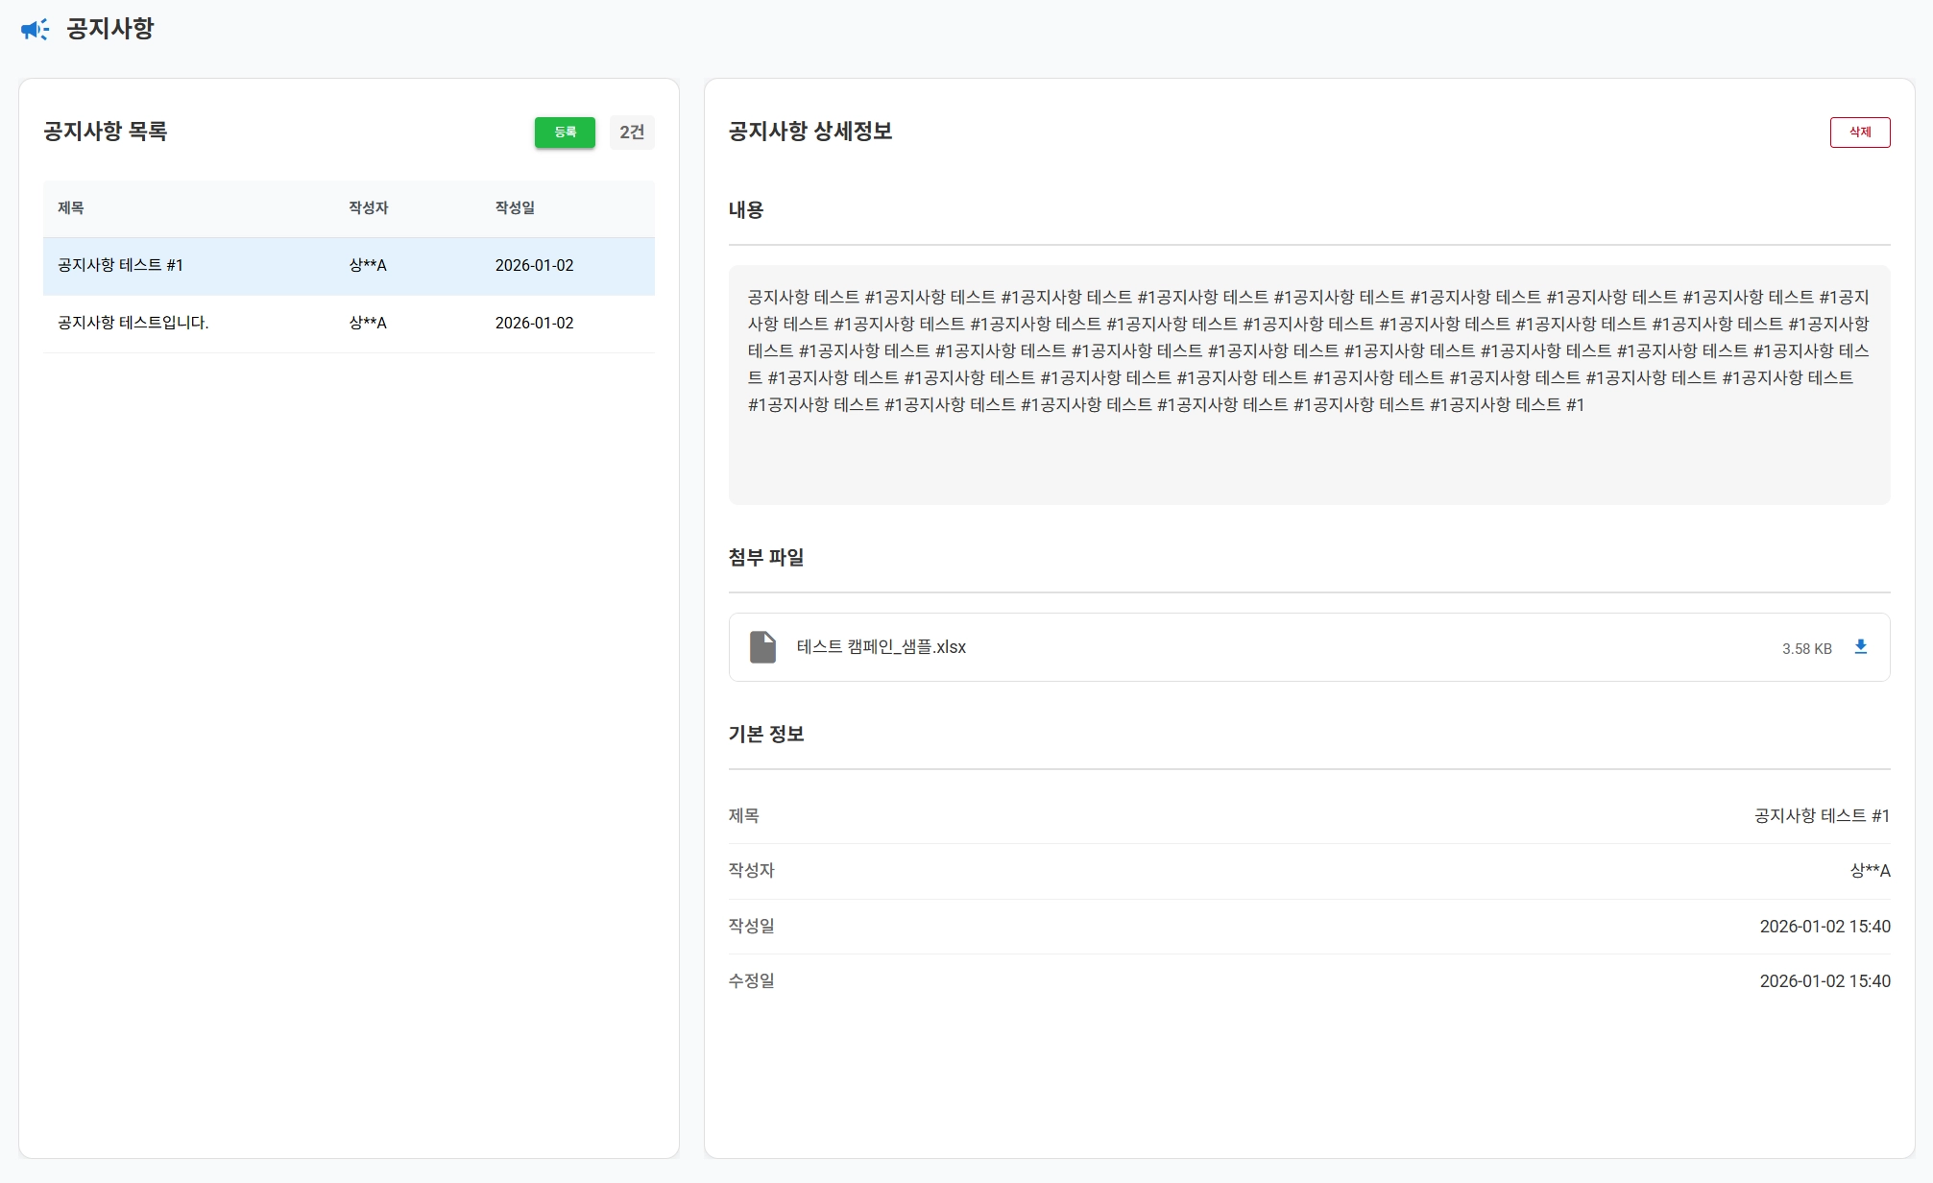Viewport: 1933px width, 1183px height.
Task: Click the 작성일 column header
Action: [x=515, y=208]
